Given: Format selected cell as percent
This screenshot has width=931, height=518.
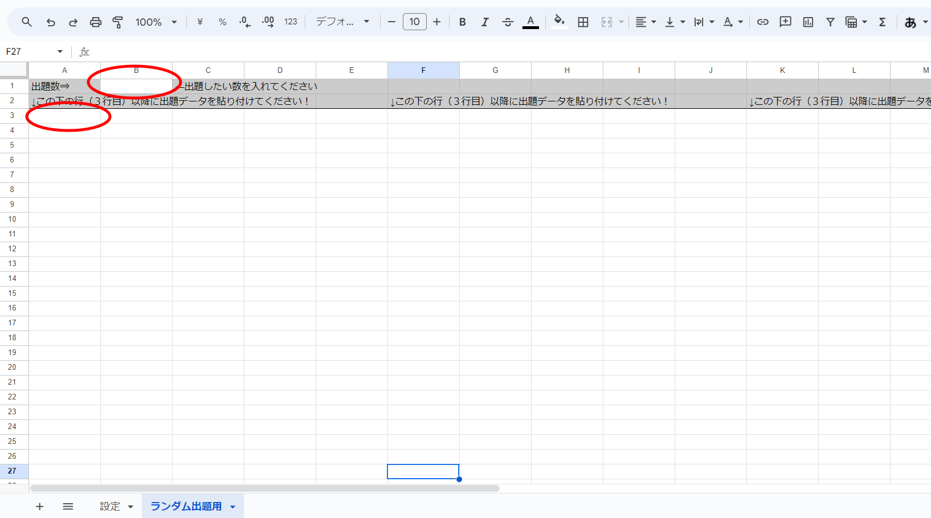Looking at the screenshot, I should click(223, 22).
